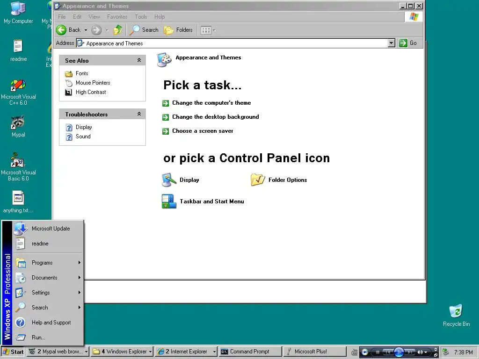Open Internet Explorer taskbar group
479x359 pixels.
(x=186, y=352)
